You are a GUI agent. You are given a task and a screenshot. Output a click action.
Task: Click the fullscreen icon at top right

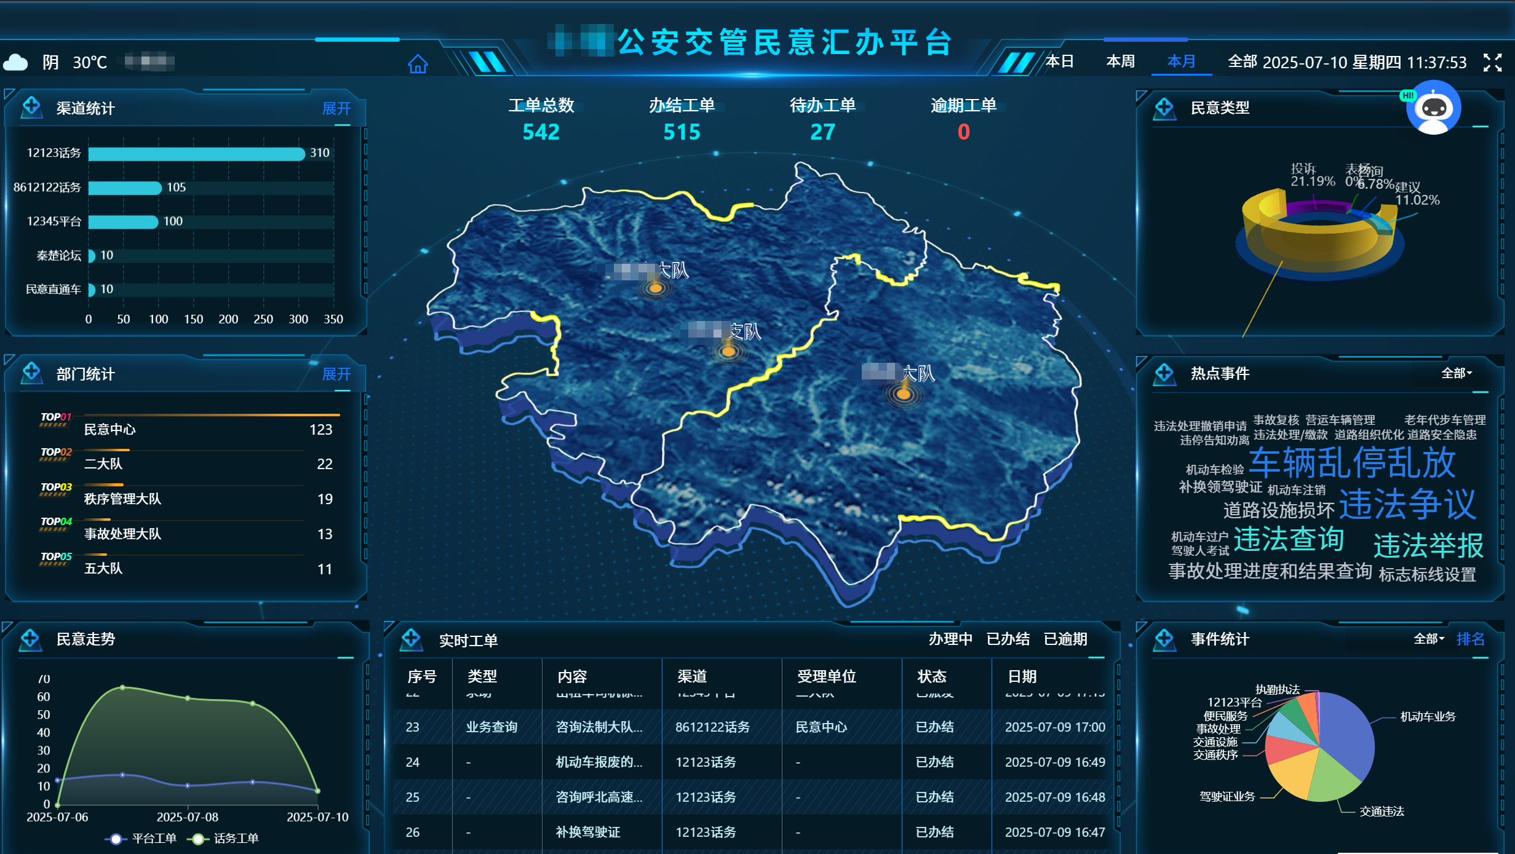click(x=1493, y=62)
